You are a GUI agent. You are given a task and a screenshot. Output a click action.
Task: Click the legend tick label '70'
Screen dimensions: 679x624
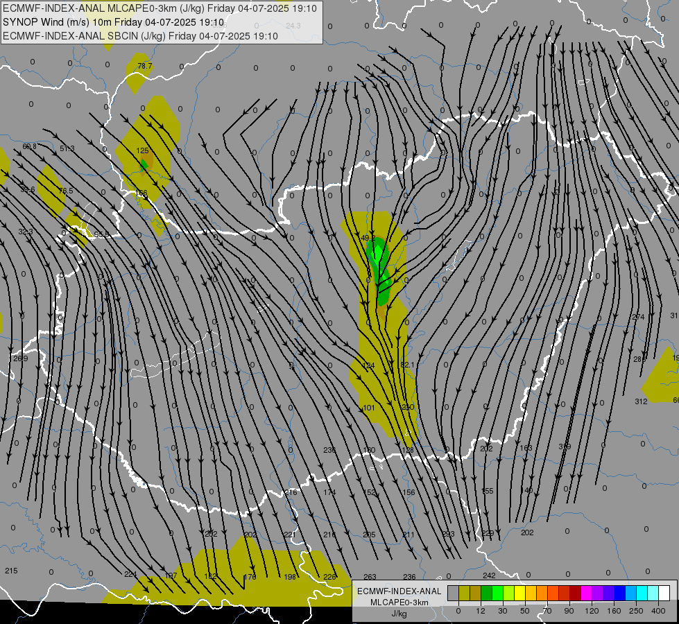click(x=547, y=611)
